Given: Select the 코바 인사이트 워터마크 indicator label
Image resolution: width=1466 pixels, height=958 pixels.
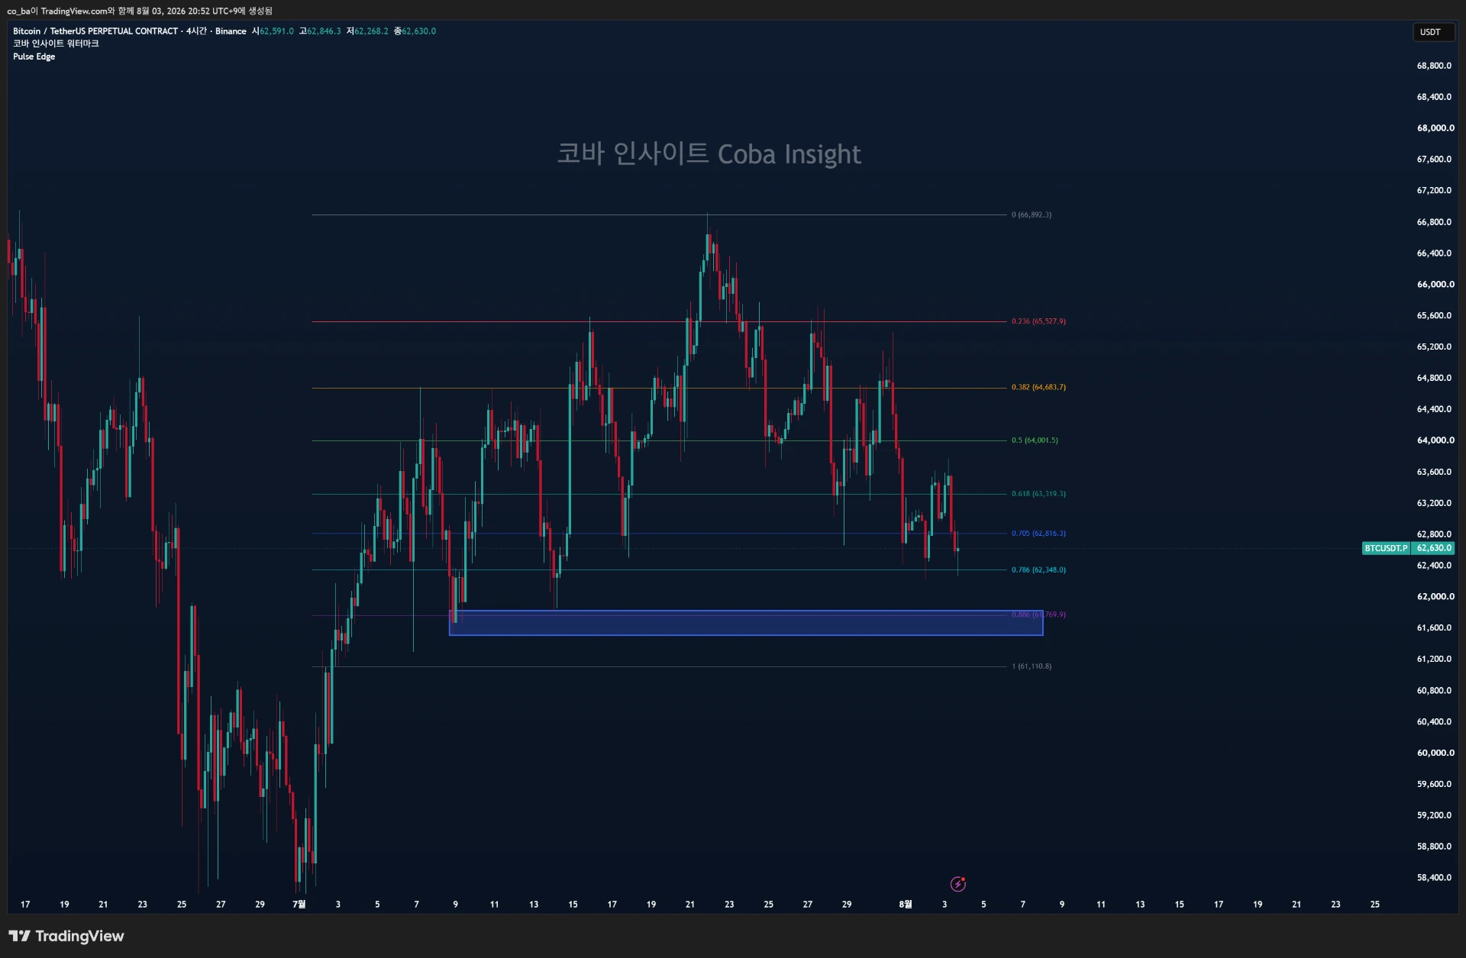Looking at the screenshot, I should pos(56,44).
